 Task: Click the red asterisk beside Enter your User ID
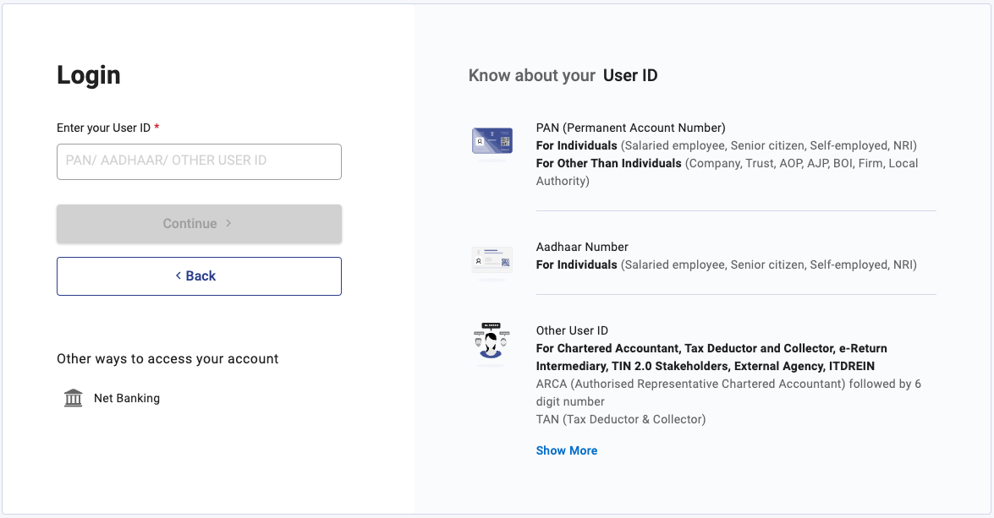pos(157,125)
